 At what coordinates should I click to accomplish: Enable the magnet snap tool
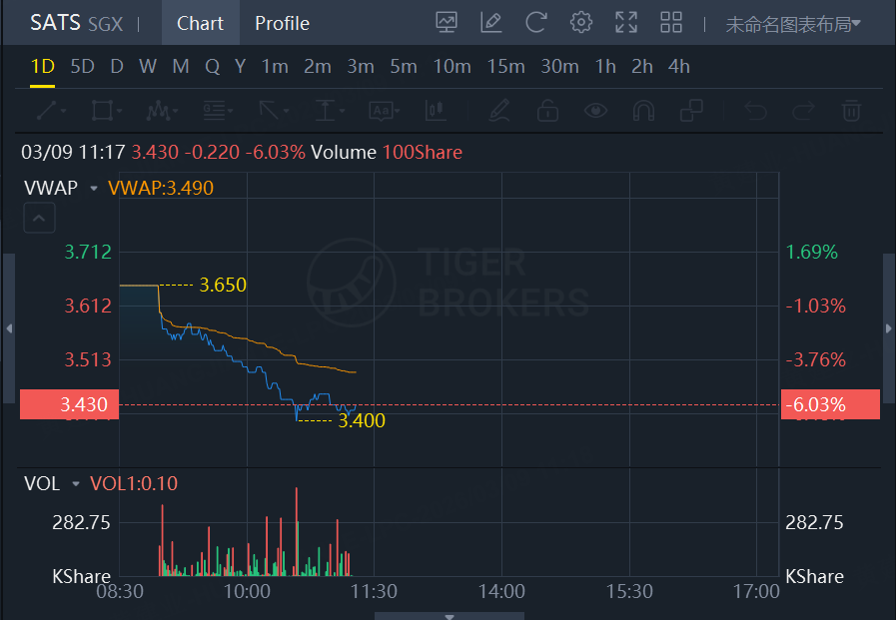click(x=644, y=110)
